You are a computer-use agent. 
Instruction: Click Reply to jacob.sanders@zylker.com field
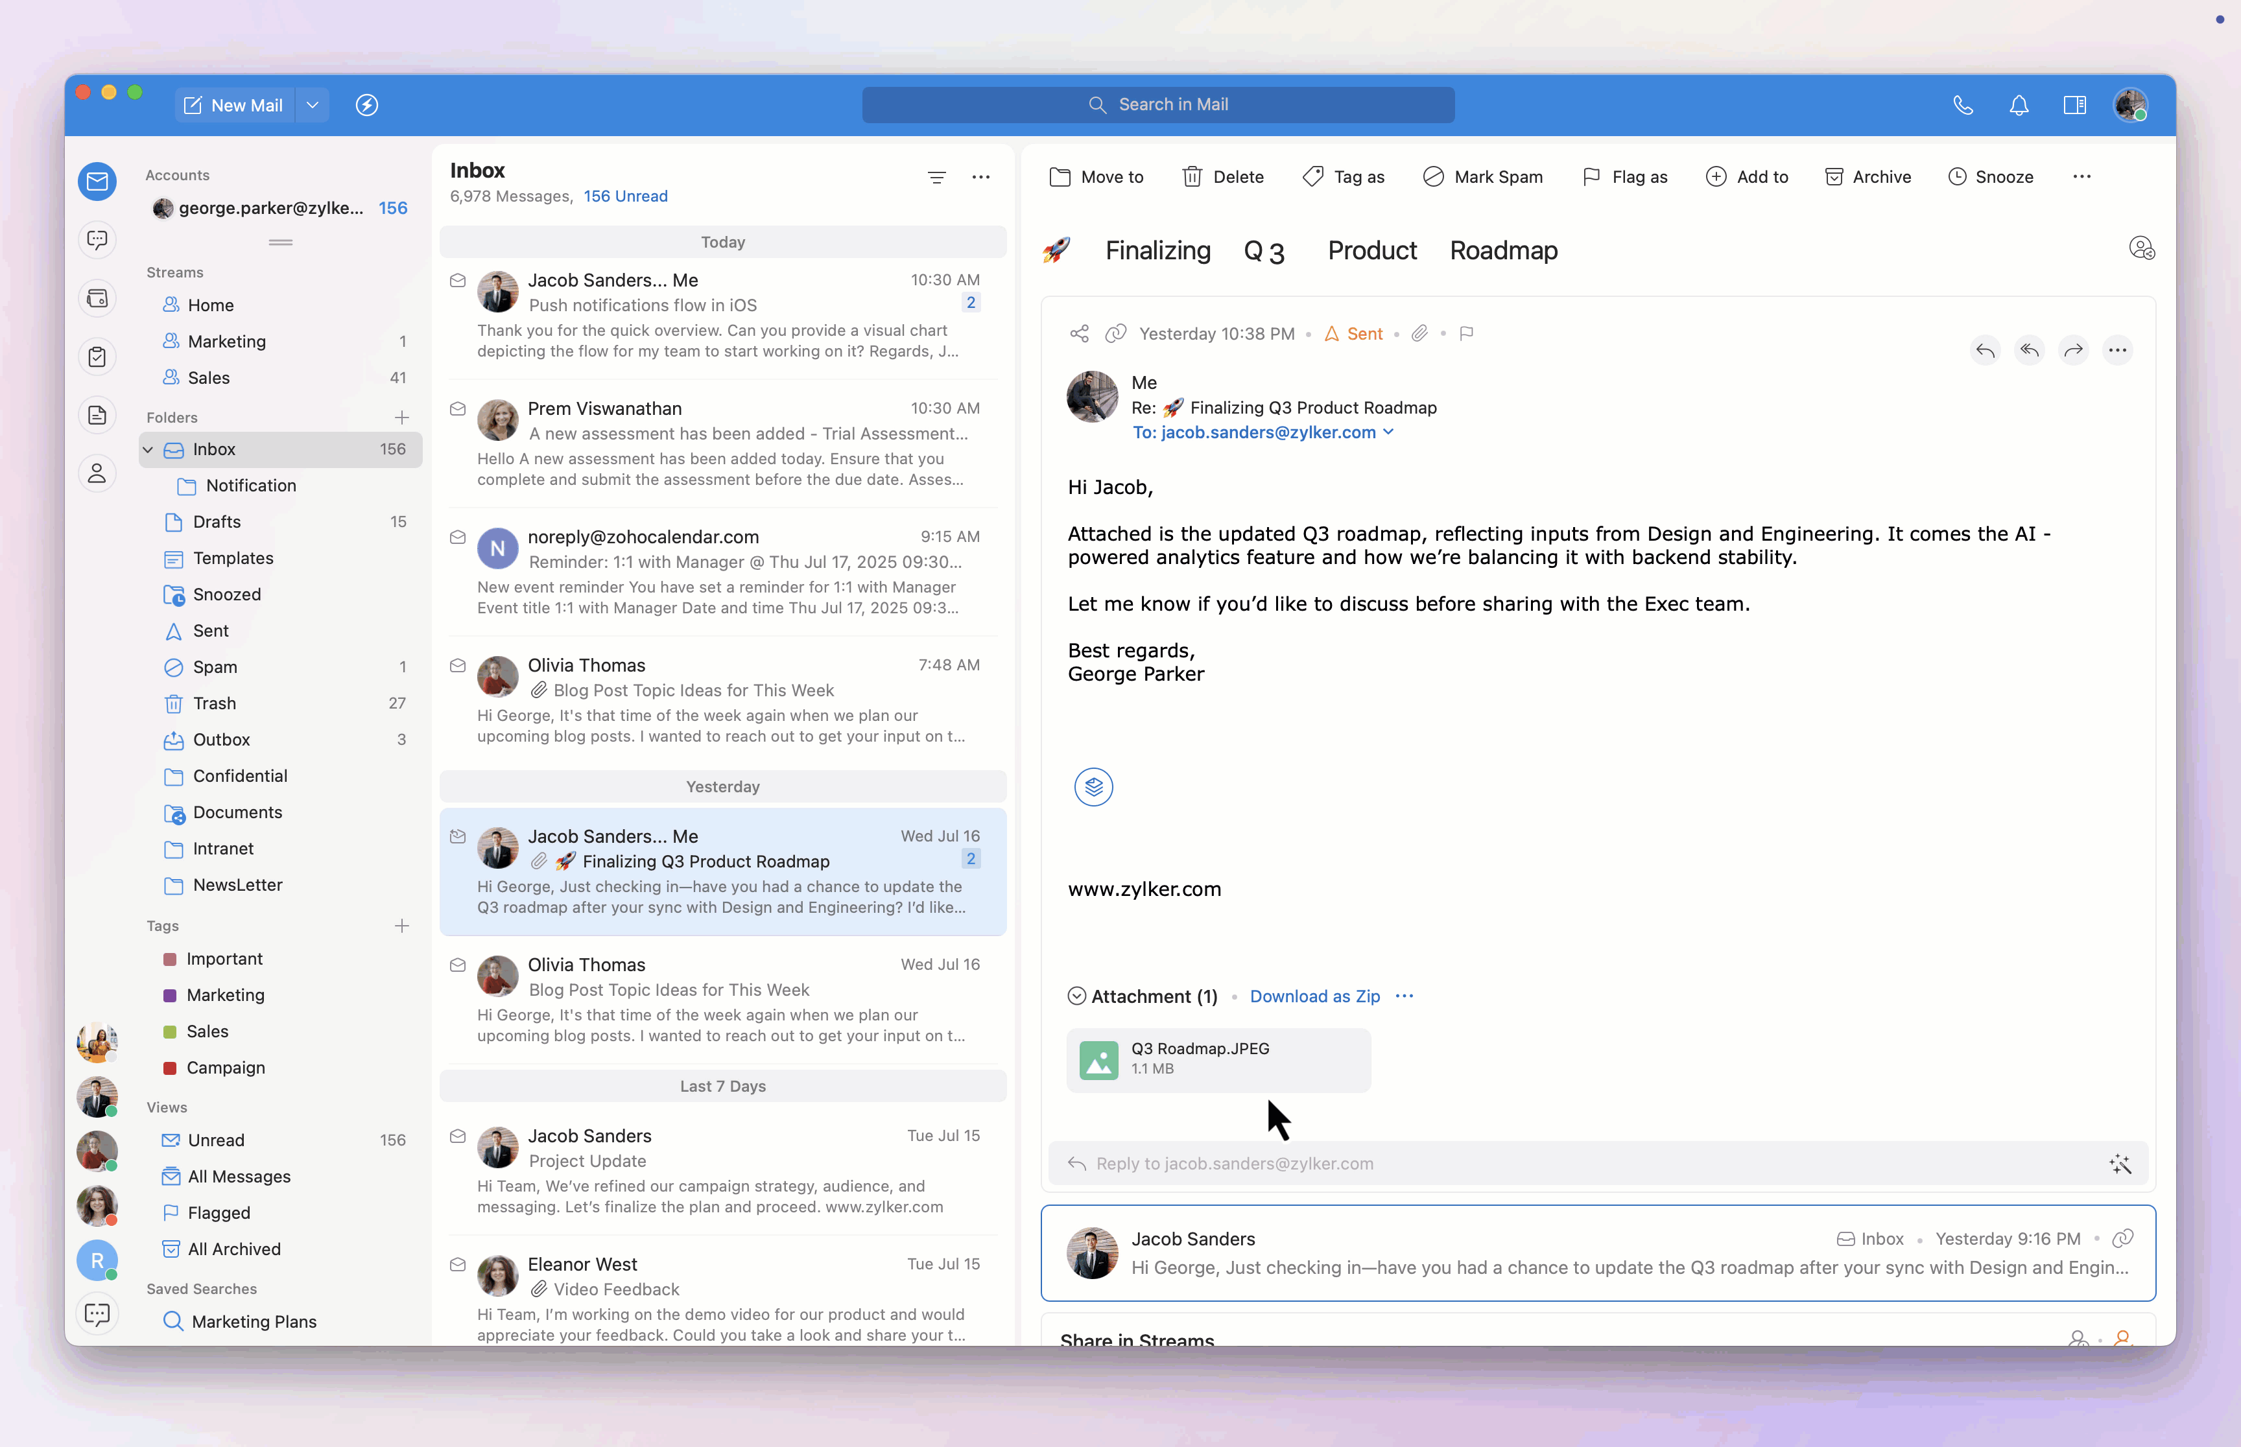[1597, 1164]
